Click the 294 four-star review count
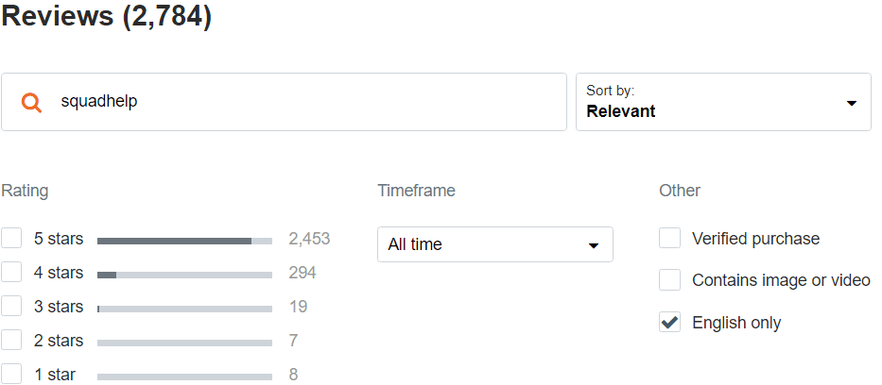The width and height of the screenshot is (882, 385). pos(303,273)
